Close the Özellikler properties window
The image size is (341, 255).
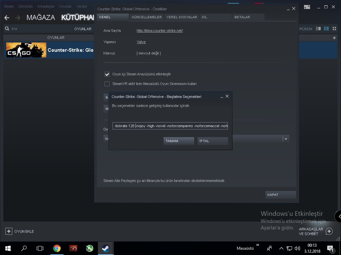pos(294,9)
